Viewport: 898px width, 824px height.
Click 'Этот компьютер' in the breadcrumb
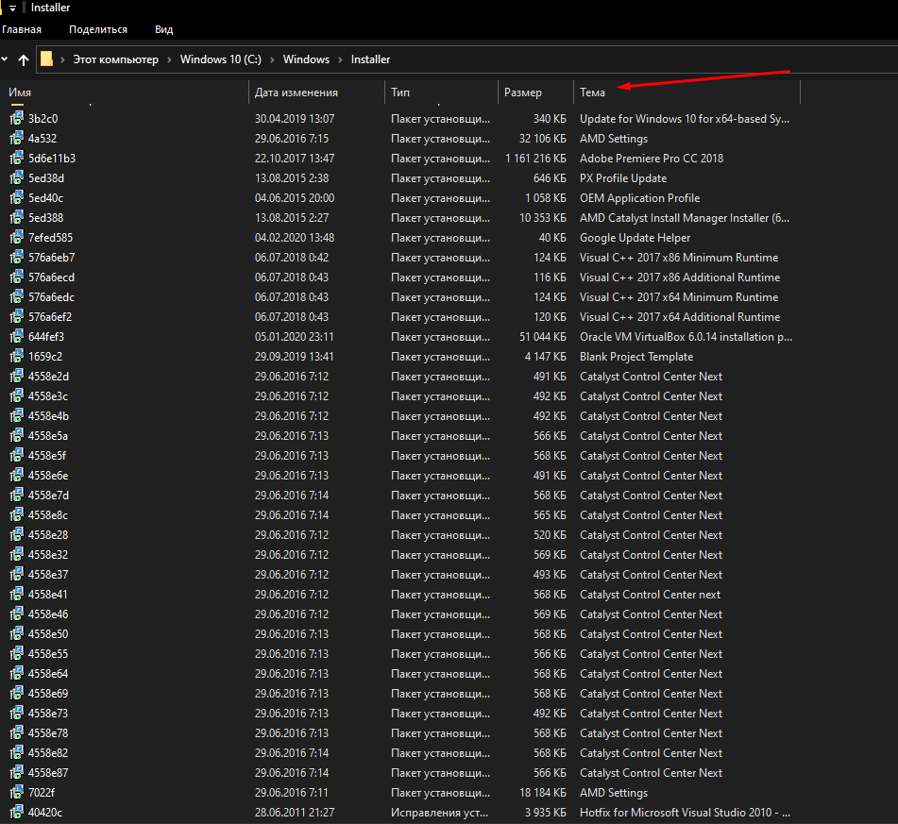[116, 59]
